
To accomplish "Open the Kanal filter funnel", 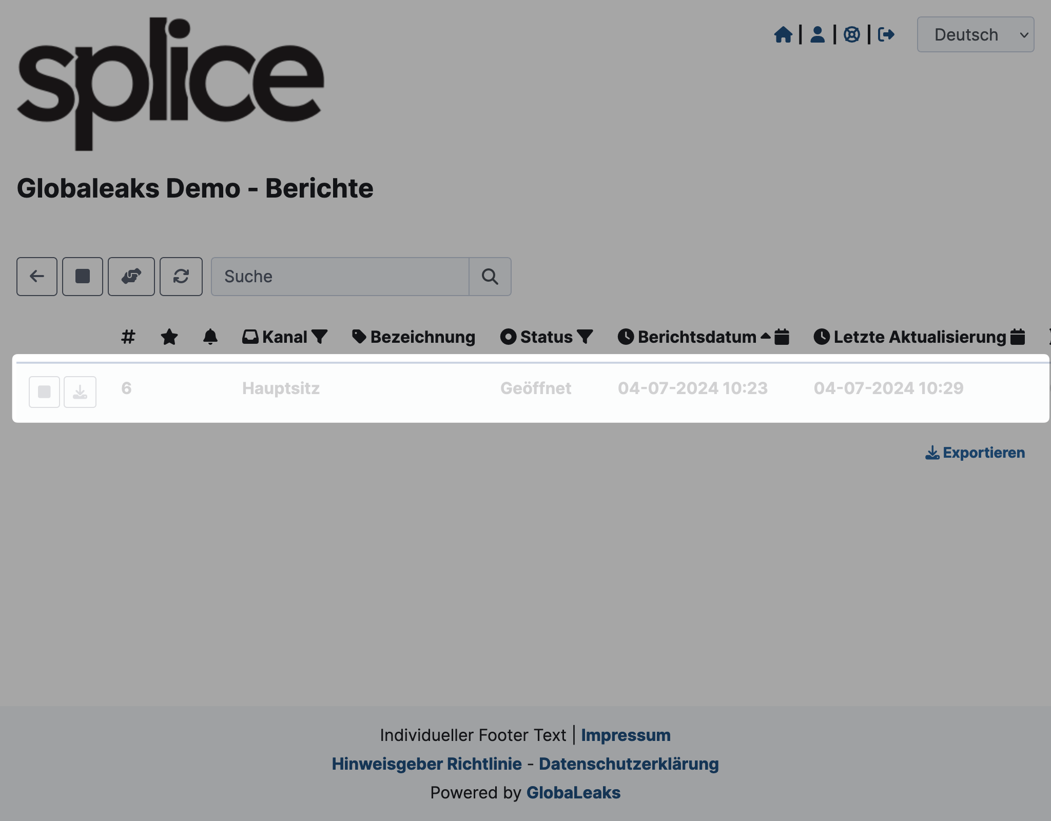I will (x=319, y=337).
